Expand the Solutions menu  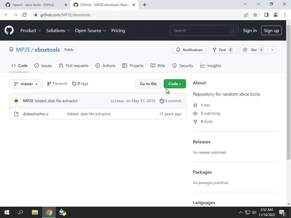point(58,31)
